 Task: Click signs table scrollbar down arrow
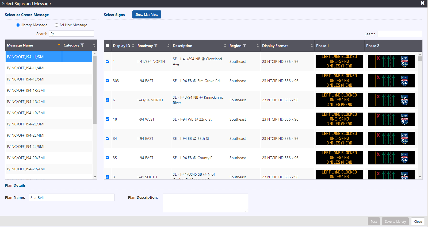(420, 177)
